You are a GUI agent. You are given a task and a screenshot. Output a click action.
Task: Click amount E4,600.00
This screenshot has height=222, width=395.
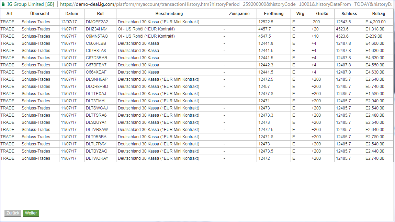click(375, 43)
